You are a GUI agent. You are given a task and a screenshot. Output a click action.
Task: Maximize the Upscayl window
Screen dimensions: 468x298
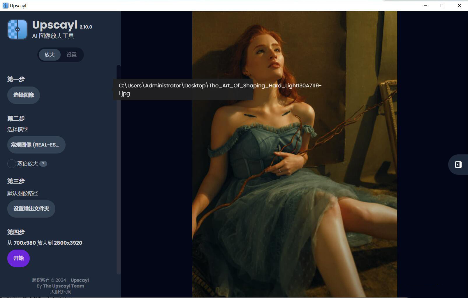[x=442, y=6]
